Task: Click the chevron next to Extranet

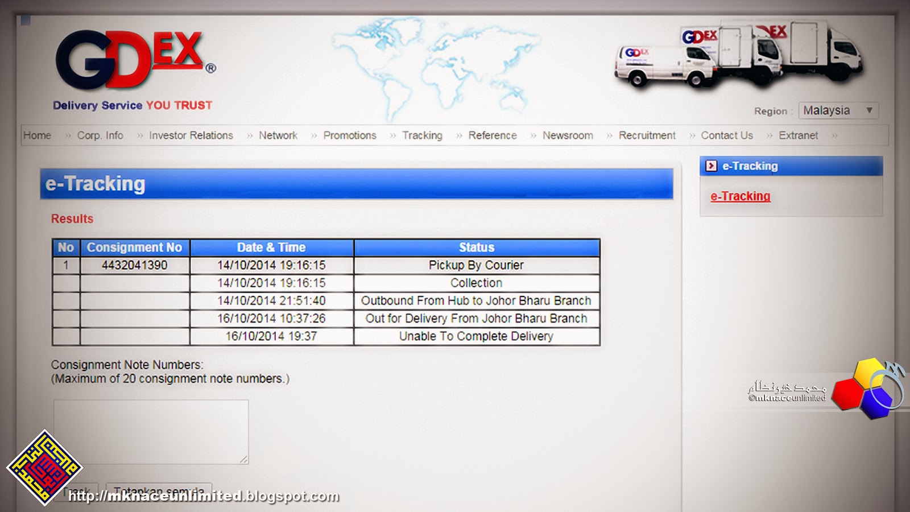Action: point(835,135)
